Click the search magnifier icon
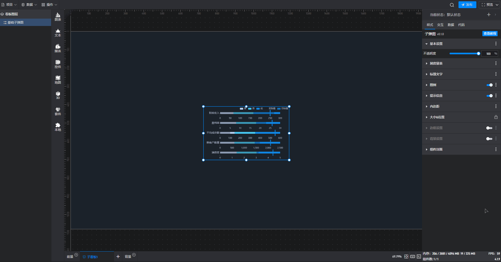Image resolution: width=501 pixels, height=262 pixels. tap(452, 5)
